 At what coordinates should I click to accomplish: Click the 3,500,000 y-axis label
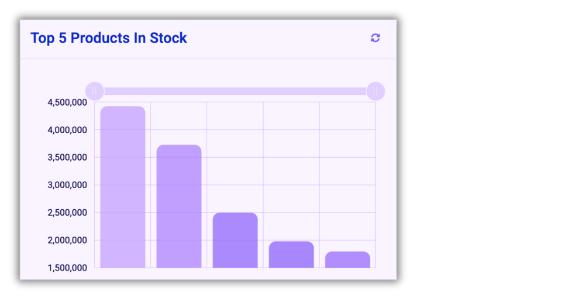click(x=67, y=157)
